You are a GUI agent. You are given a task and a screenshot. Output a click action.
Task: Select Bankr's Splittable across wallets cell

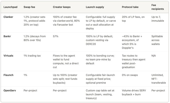pyautogui.click(x=157, y=40)
